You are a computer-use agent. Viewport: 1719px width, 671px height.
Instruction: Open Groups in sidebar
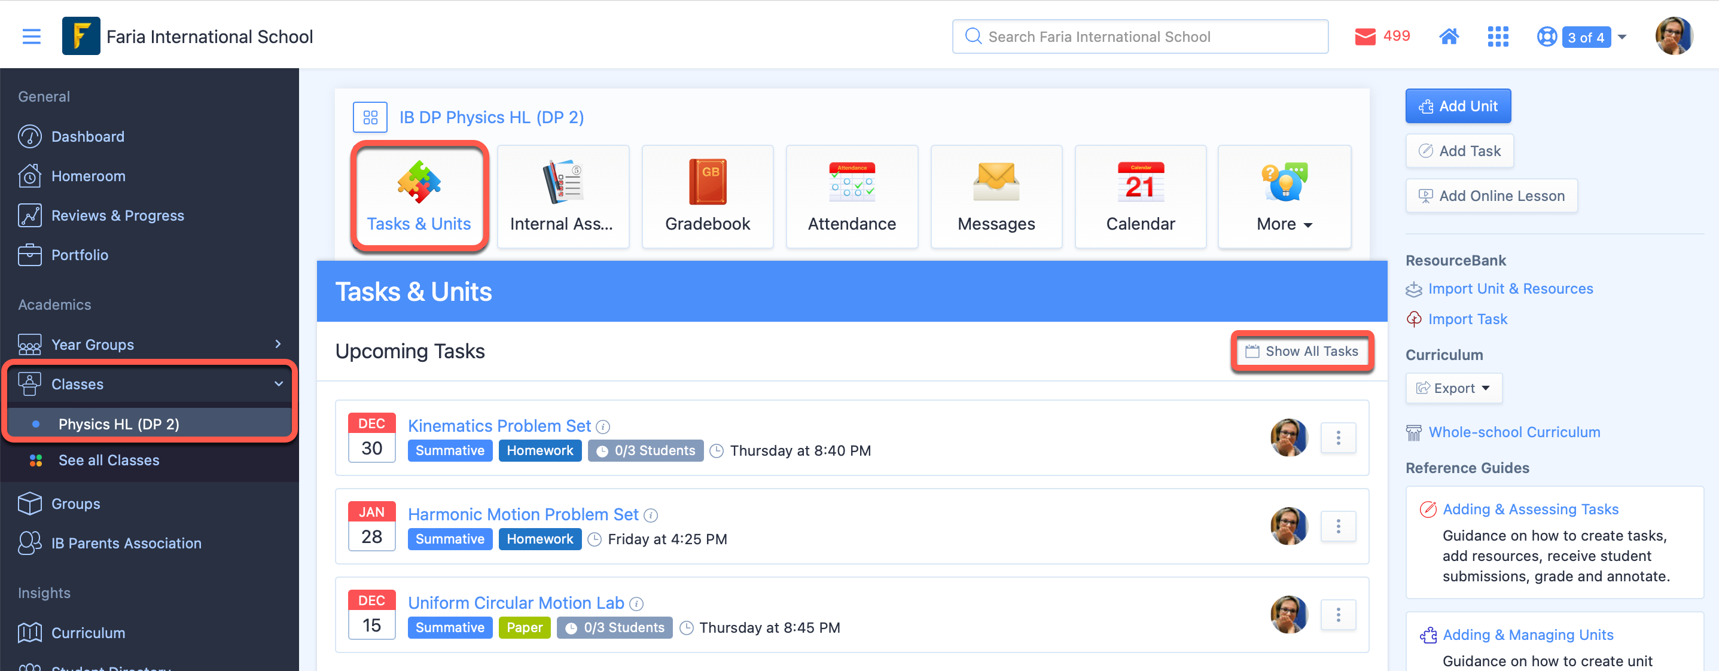click(75, 504)
